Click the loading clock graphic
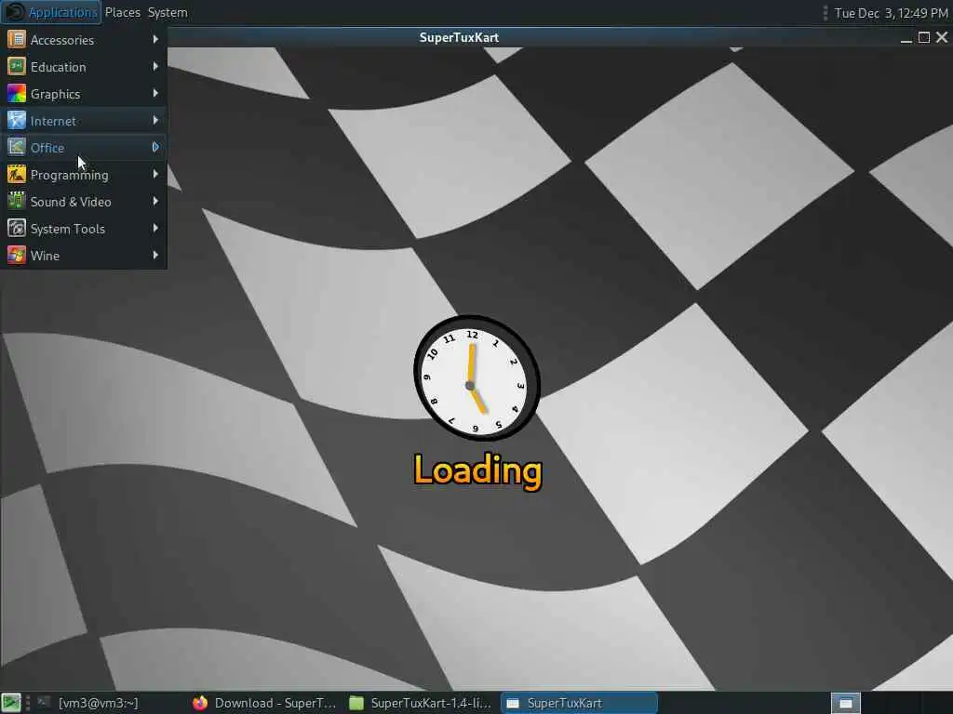The height and width of the screenshot is (714, 953). (x=477, y=377)
